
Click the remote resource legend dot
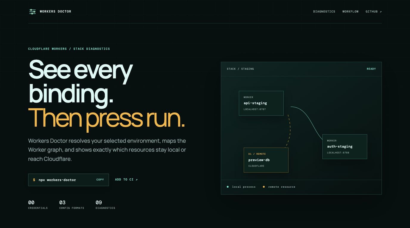pos(264,187)
